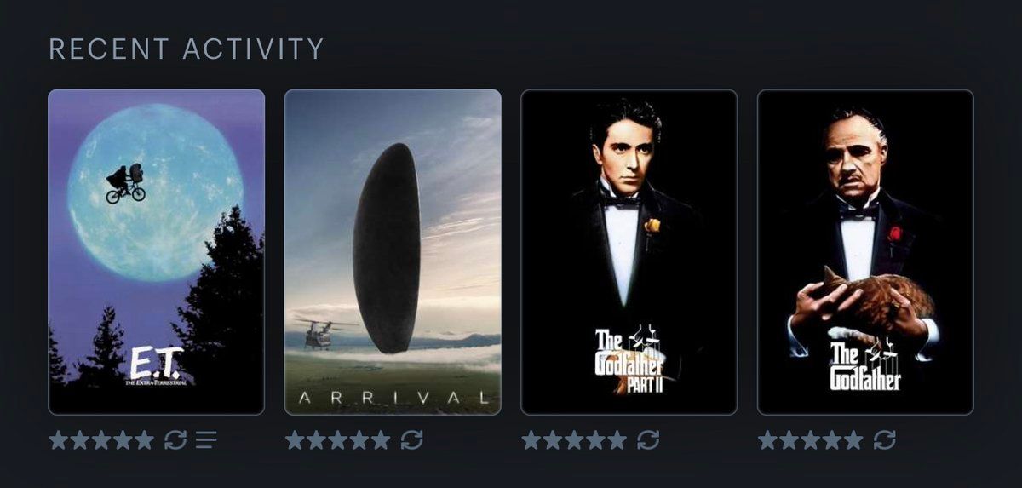This screenshot has height=488, width=1022.
Task: Select the third star under Godfather Part II
Action: 574,439
